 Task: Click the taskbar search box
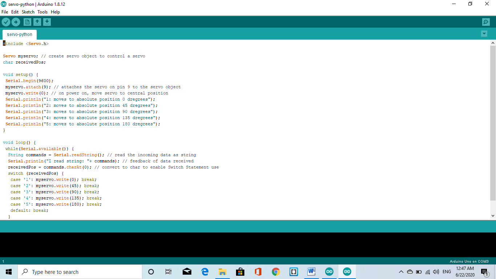tap(80, 272)
